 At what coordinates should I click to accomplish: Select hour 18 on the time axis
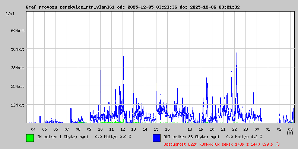pos(190,129)
